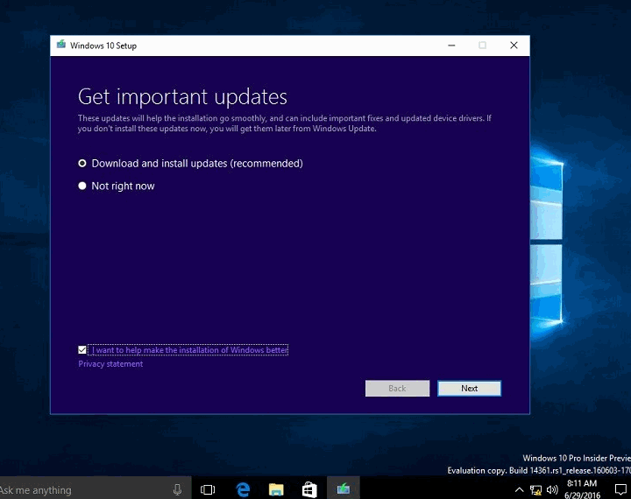This screenshot has width=631, height=499.
Task: Click the Get important updates heading
Action: click(x=182, y=97)
